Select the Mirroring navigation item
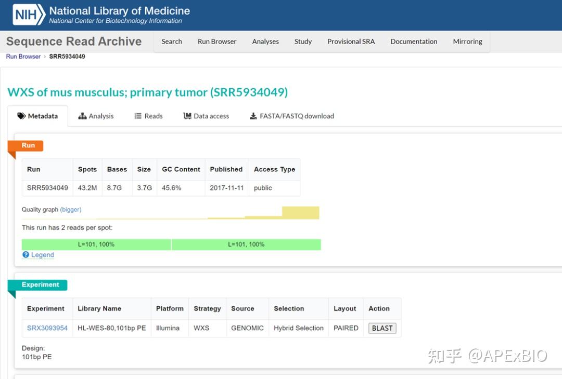This screenshot has width=562, height=379. pyautogui.click(x=467, y=42)
